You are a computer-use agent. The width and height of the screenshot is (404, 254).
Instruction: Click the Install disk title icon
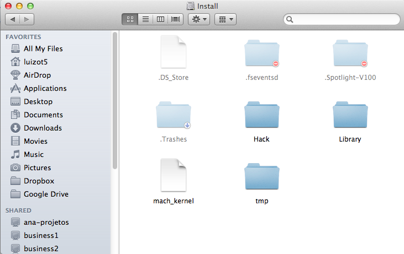pos(191,6)
